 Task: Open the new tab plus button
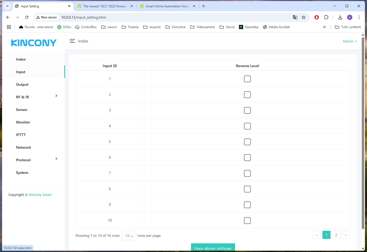click(204, 6)
